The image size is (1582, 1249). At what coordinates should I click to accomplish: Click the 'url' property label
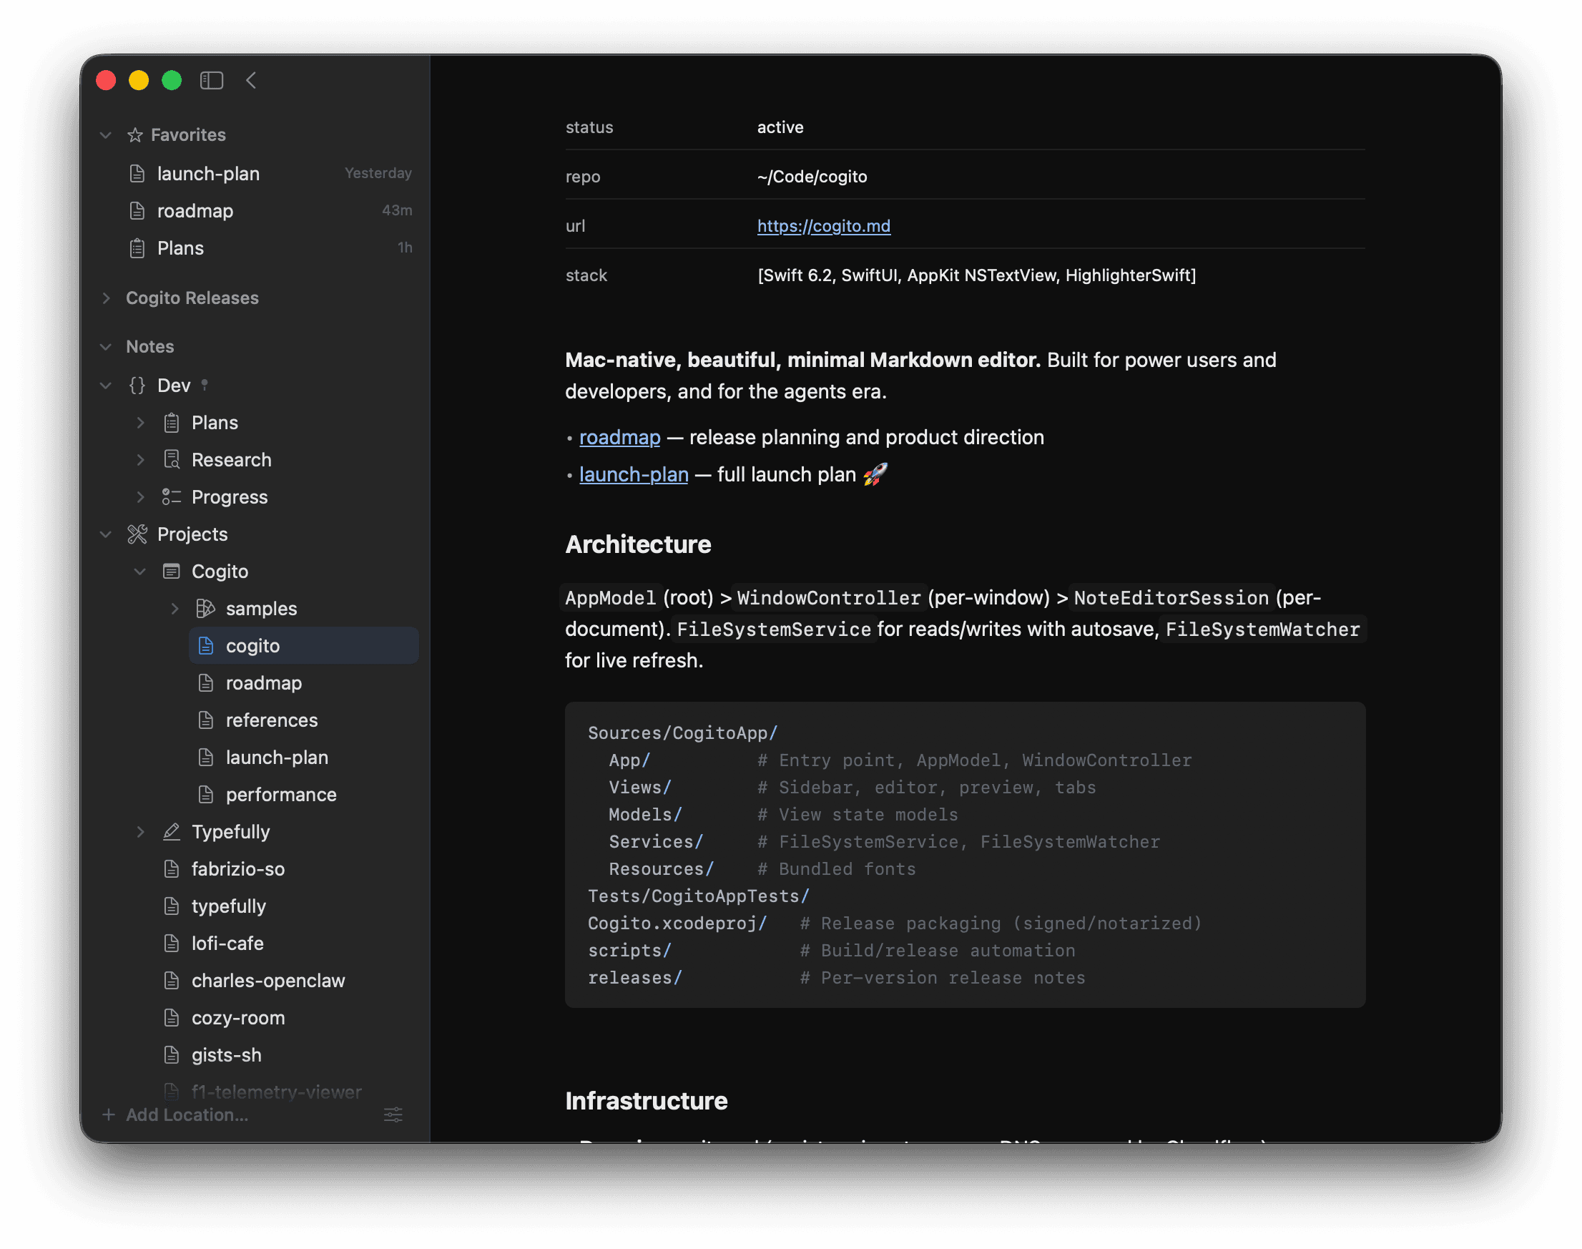tap(575, 226)
